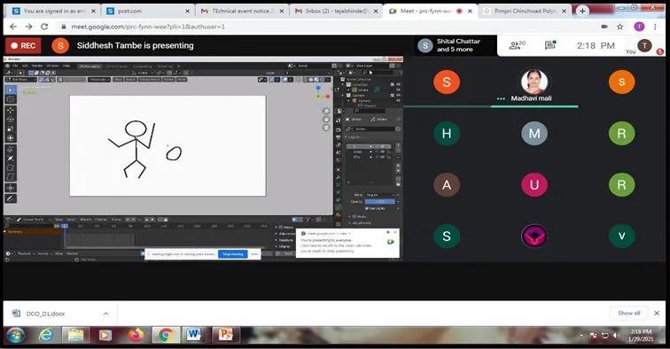Bookmark page with star icon

tap(620, 27)
